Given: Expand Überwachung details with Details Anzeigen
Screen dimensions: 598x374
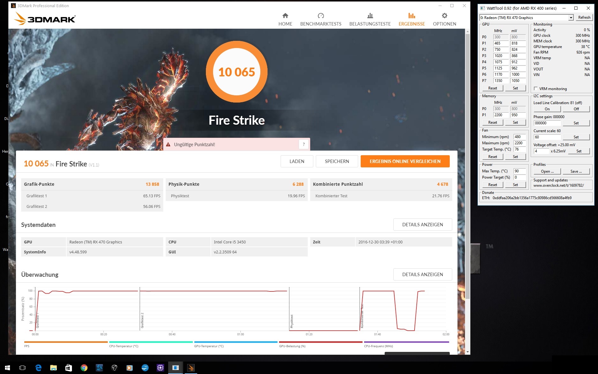Looking at the screenshot, I should (x=422, y=274).
